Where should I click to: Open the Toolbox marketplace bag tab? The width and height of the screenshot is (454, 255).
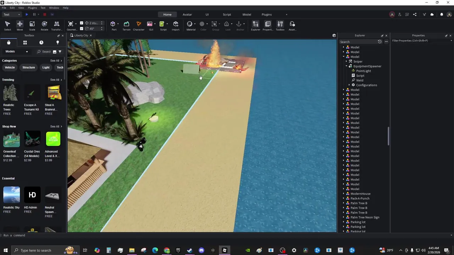coord(9,42)
